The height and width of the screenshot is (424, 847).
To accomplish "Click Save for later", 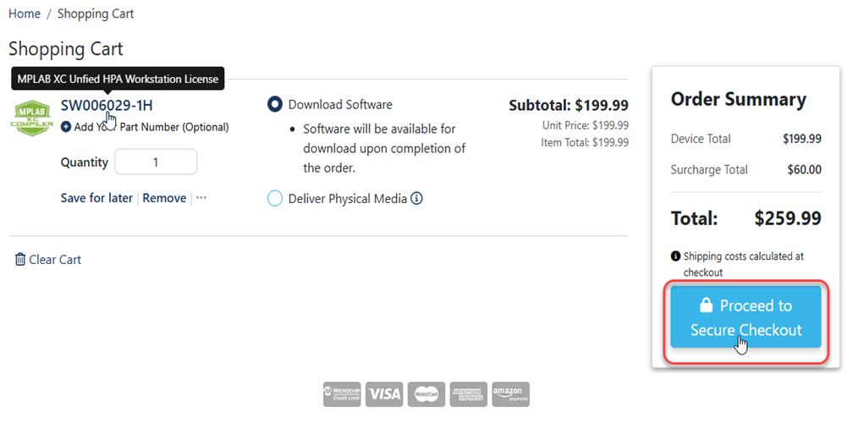I will coord(96,198).
